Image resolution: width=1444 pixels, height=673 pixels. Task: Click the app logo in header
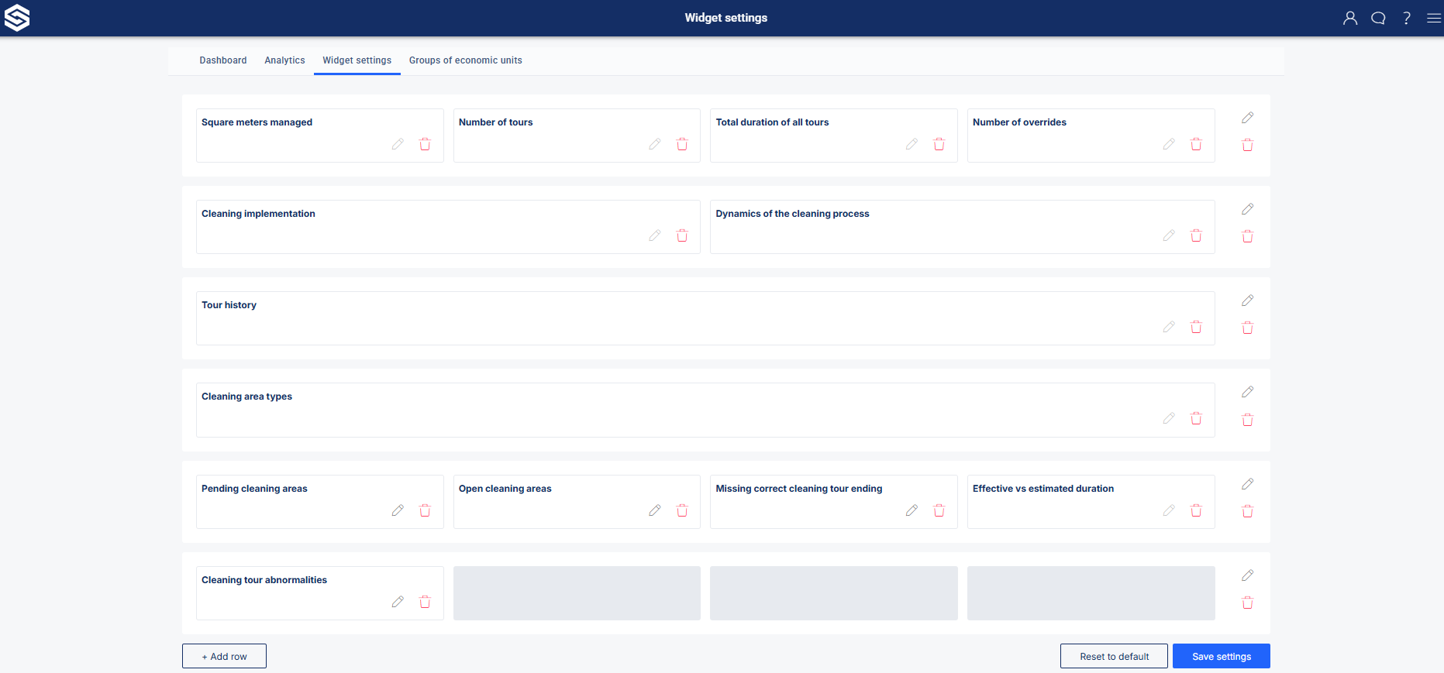tap(17, 18)
